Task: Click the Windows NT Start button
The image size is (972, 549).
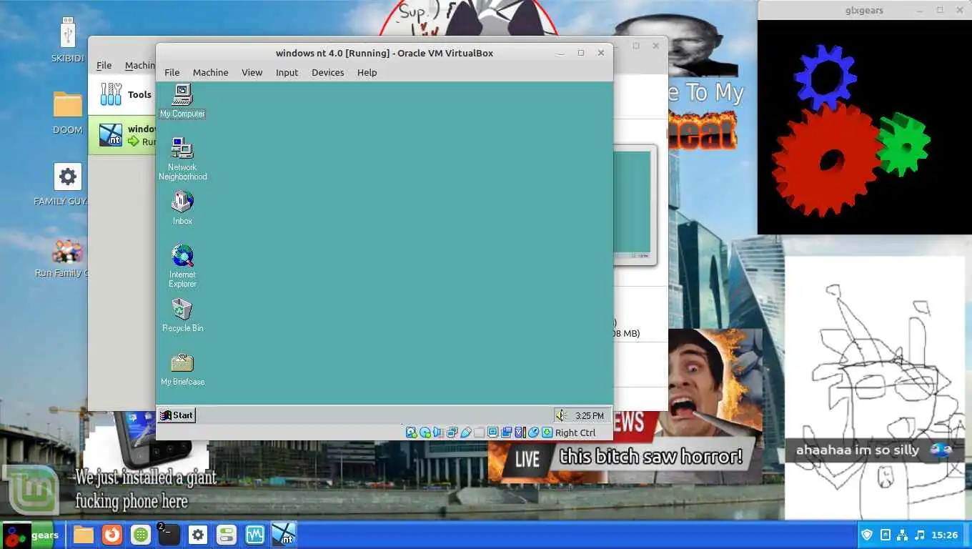Action: pos(177,415)
